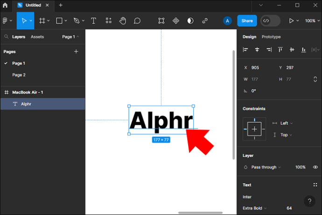The image size is (322, 215).
Task: Select the MacBook Air - 1 frame layer
Action: point(42,92)
